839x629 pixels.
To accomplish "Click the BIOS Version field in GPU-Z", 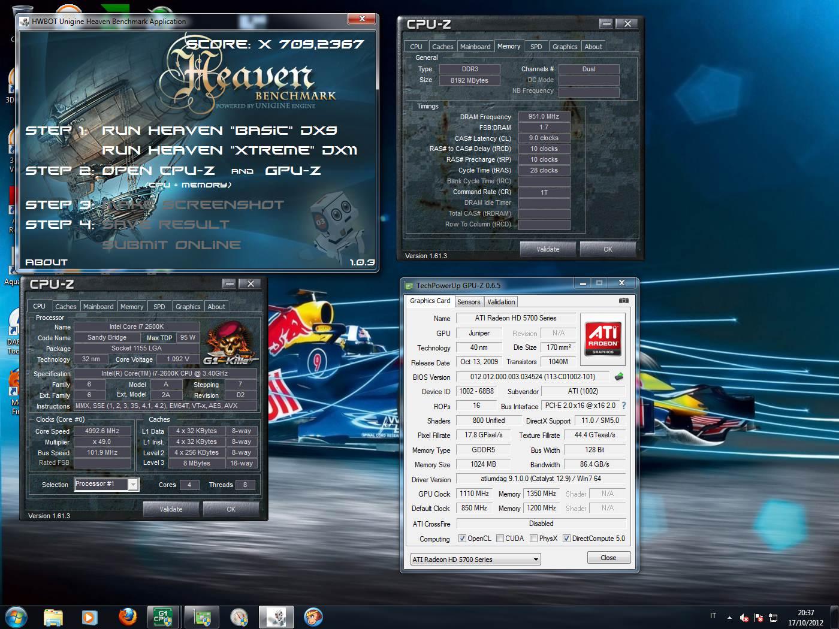I will tap(532, 377).
